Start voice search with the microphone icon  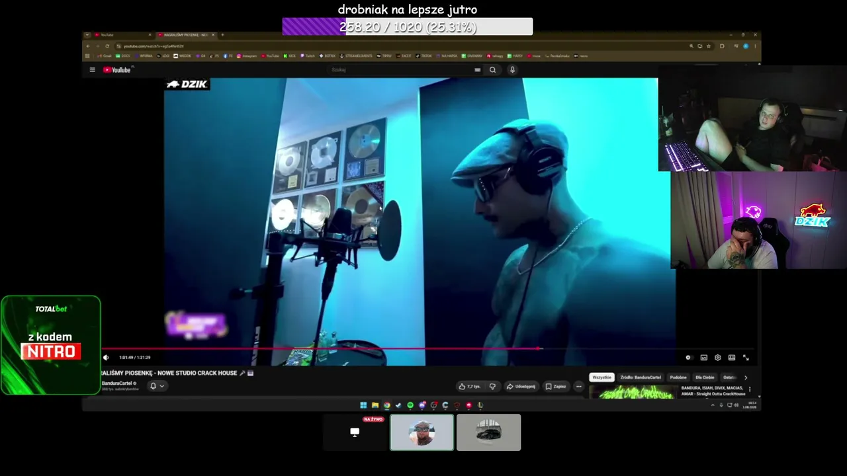[x=512, y=69]
